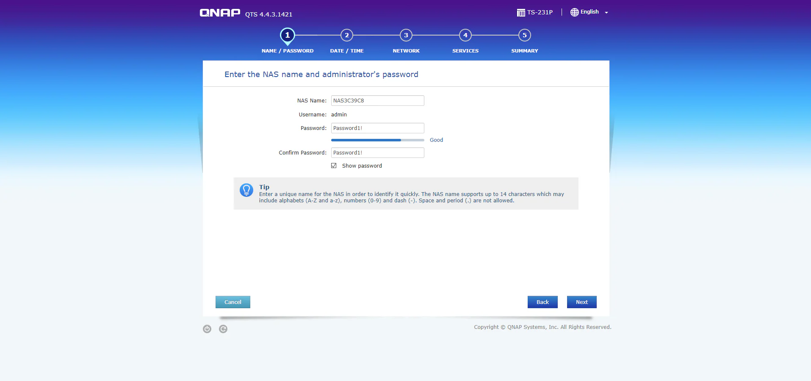This screenshot has width=811, height=381.
Task: Go to step 3 circle
Action: click(x=406, y=35)
